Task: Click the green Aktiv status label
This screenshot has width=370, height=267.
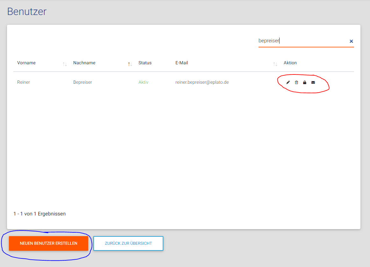Action: [x=143, y=82]
